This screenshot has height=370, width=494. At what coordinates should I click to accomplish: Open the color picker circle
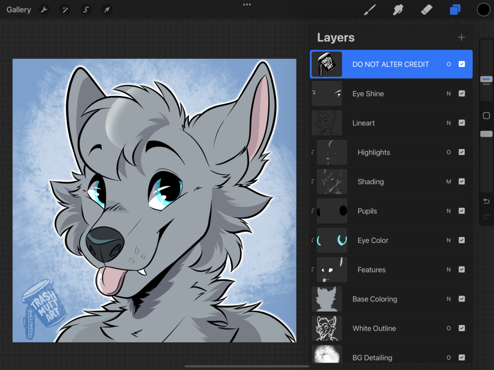483,10
